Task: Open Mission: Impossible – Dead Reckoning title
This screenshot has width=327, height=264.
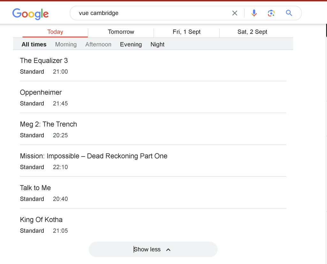Action: (x=94, y=156)
